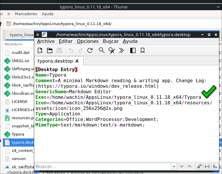Viewport: 222px width, 174px height.
Task: Click the Undo arrow icon
Action: click(x=71, y=50)
